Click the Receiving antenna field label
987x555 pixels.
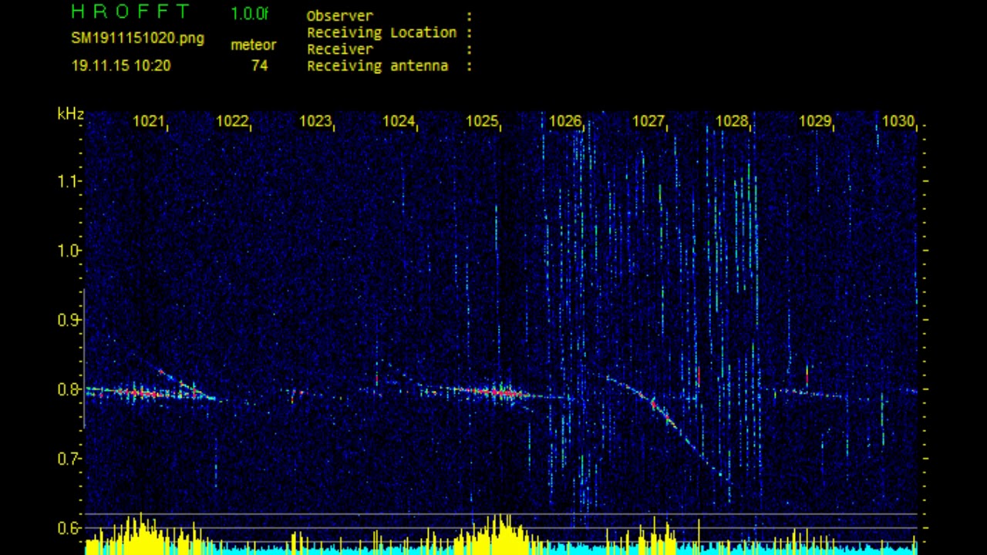click(x=377, y=66)
